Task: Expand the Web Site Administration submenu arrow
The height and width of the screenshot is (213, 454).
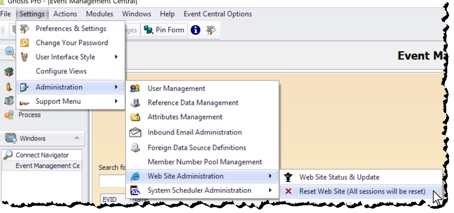Action: (x=270, y=176)
